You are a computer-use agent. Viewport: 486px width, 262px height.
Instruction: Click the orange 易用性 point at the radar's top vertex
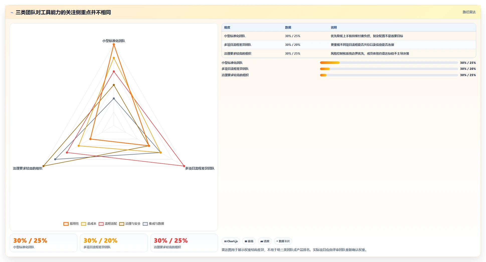click(x=114, y=44)
